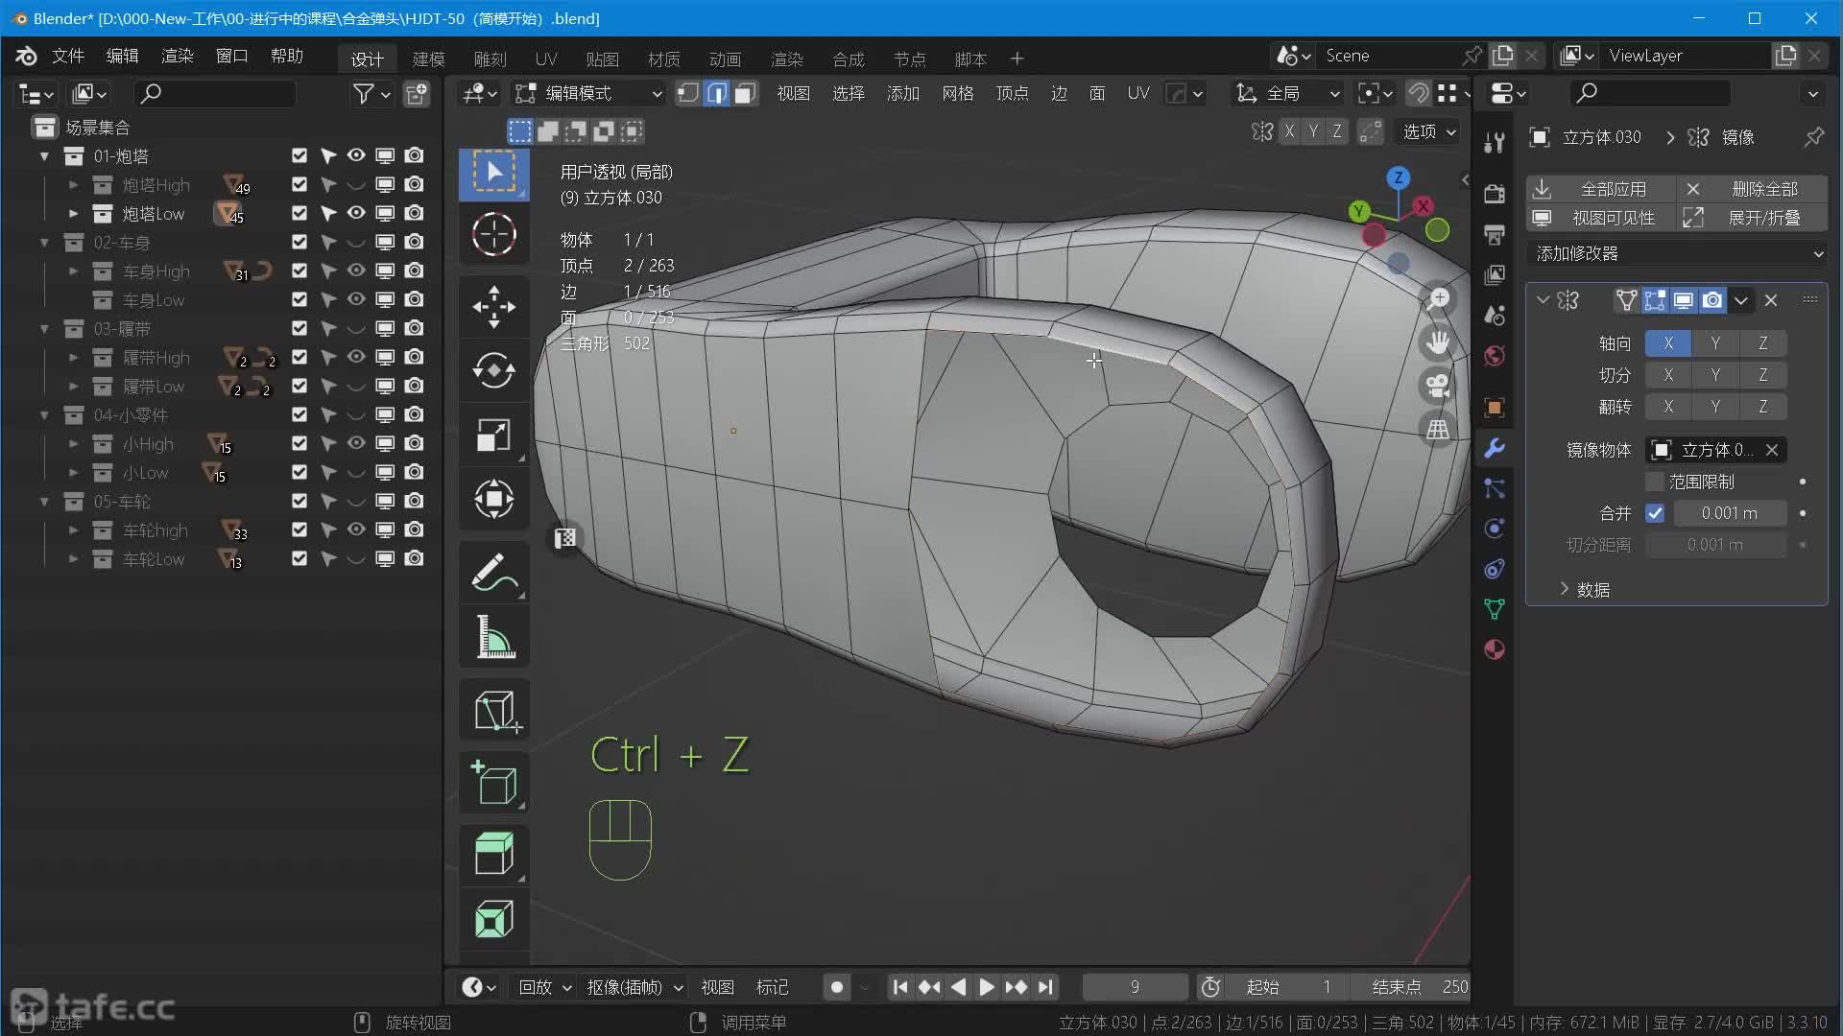Screen dimensions: 1843x1036
Task: Toggle camera view in viewport
Action: click(x=1437, y=386)
